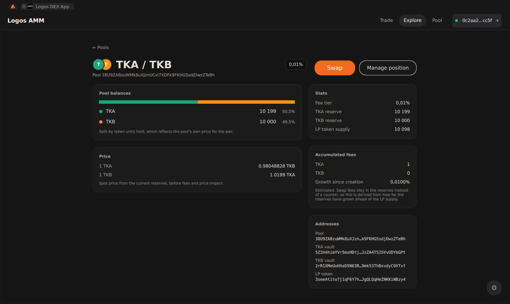Viewport: 510px width, 304px height.
Task: Click the TKA vault address
Action: [x=360, y=252]
